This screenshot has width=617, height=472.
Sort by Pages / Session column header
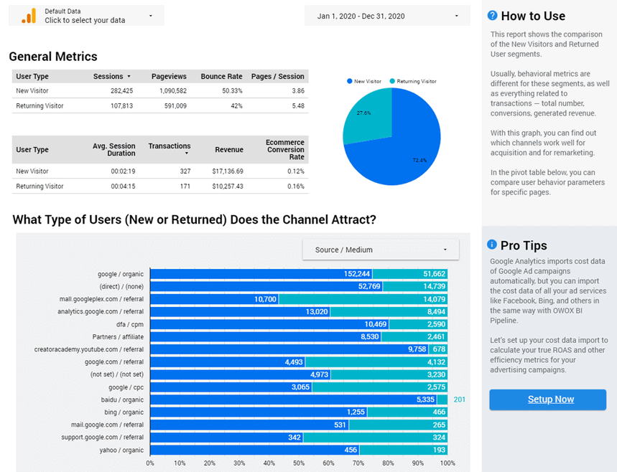pos(278,76)
